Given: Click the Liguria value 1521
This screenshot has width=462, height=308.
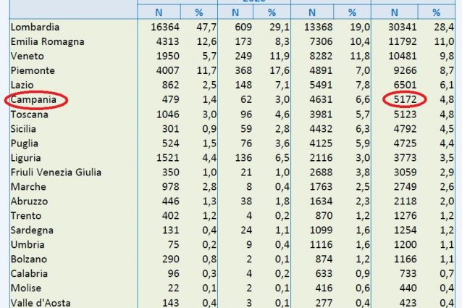Looking at the screenshot, I should [x=165, y=157].
